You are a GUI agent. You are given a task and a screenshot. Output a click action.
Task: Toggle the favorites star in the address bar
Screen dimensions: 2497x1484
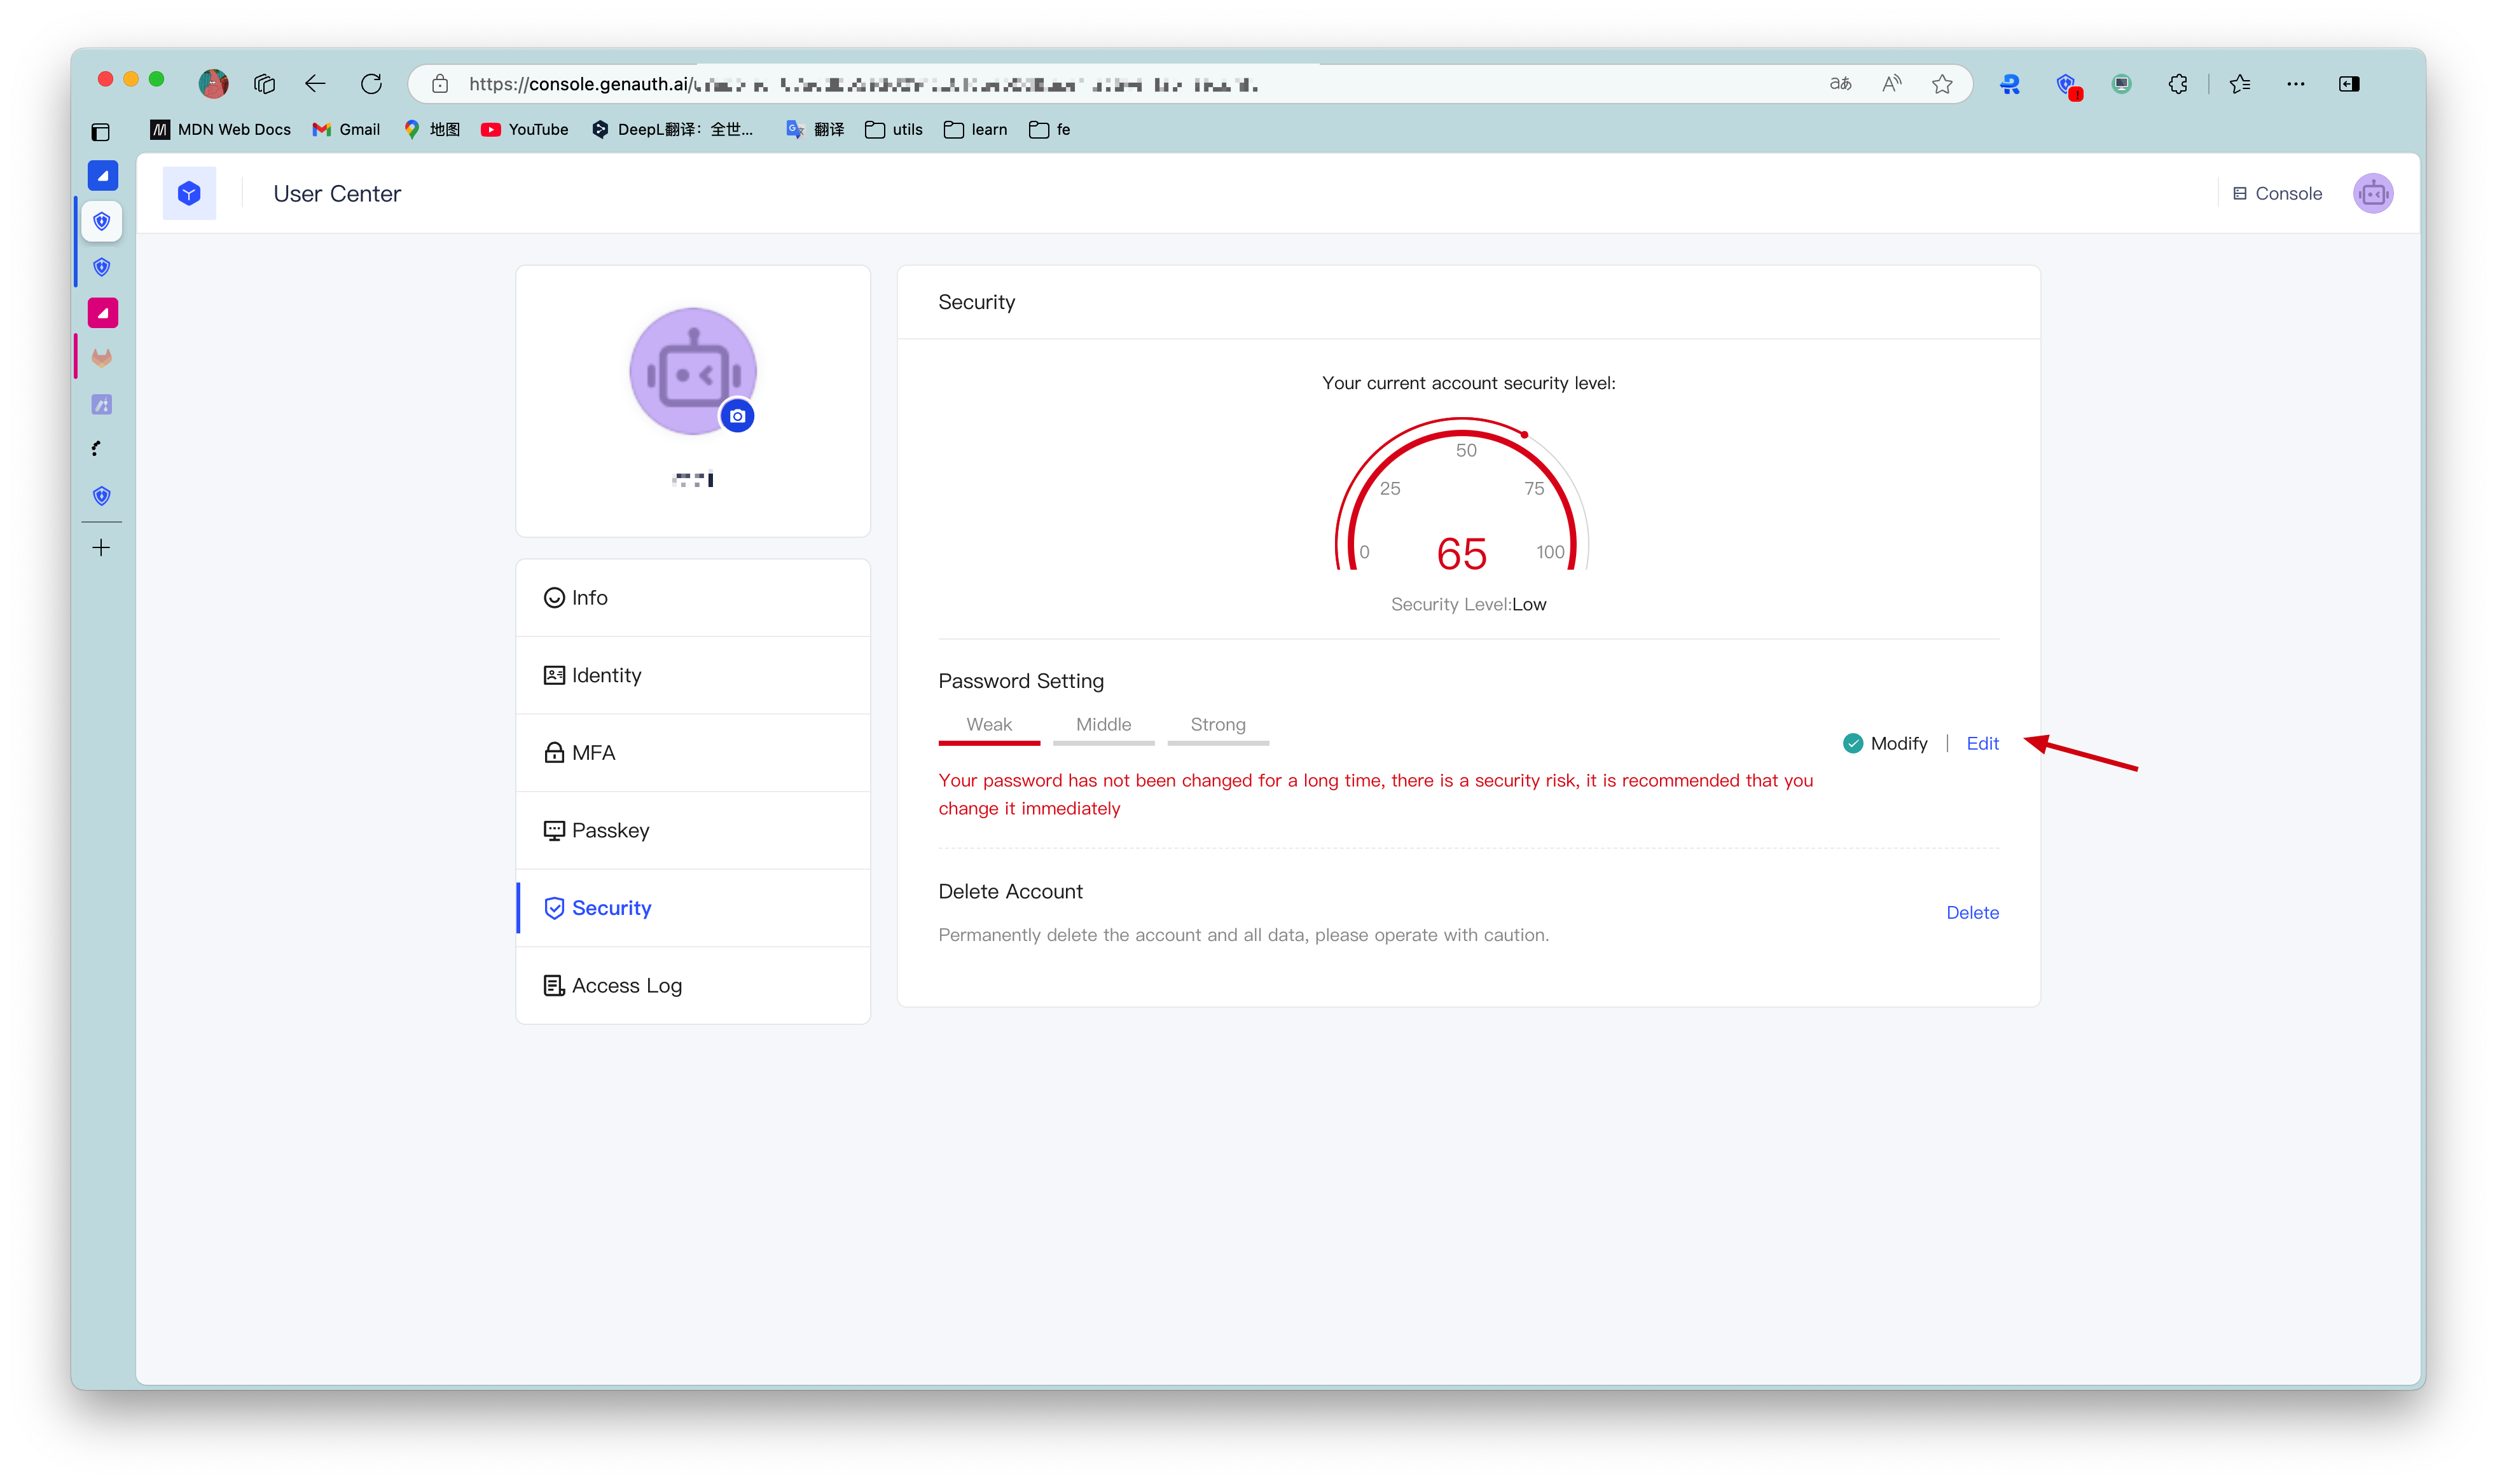(1942, 84)
